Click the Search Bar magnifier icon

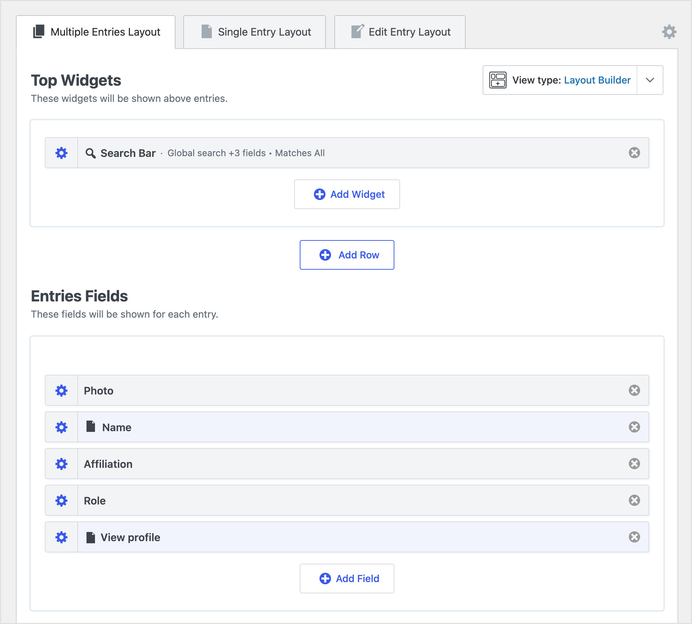pos(91,153)
